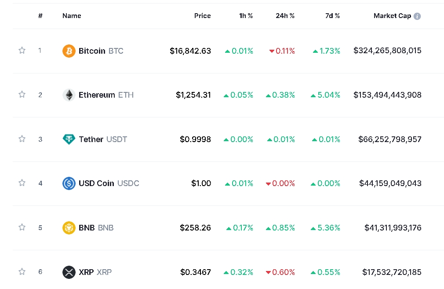The height and width of the screenshot is (289, 444).
Task: Sort by the 7d % column header
Action: pos(332,16)
